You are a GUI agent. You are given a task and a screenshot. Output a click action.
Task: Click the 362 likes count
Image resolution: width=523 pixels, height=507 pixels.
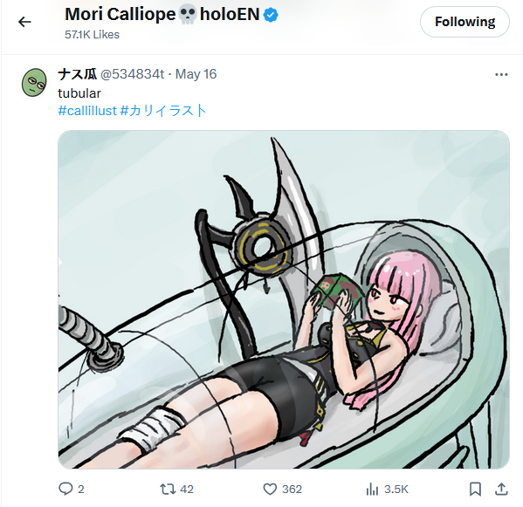[x=292, y=489]
